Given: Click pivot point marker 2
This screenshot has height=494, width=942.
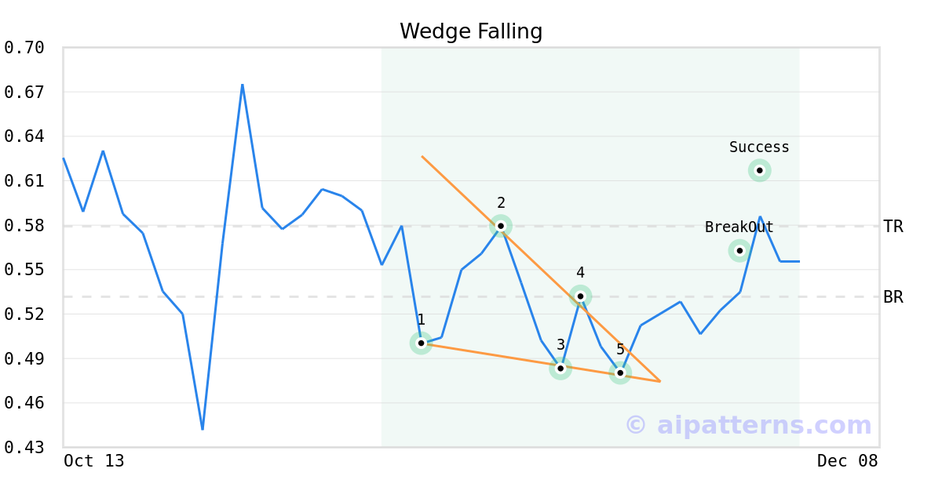Looking at the screenshot, I should pyautogui.click(x=501, y=226).
